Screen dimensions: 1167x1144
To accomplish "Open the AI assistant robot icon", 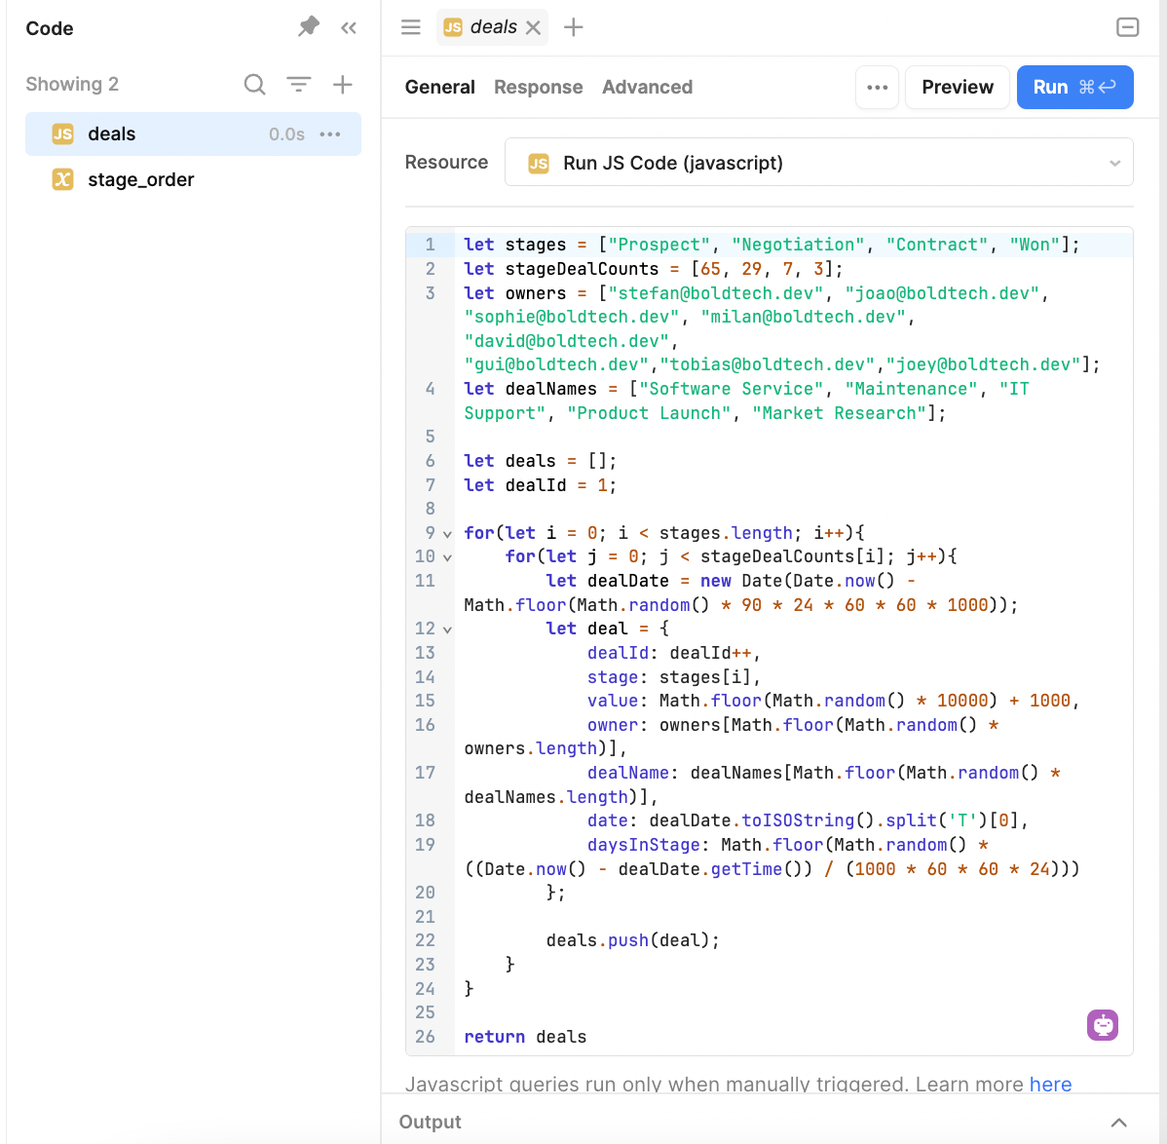I will pos(1103,1025).
